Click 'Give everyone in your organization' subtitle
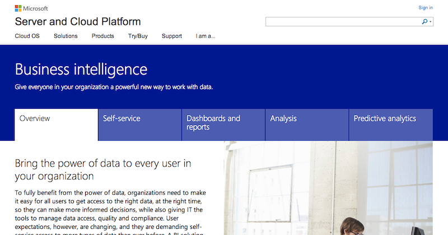Screen dimensions: 448x235 [114, 87]
